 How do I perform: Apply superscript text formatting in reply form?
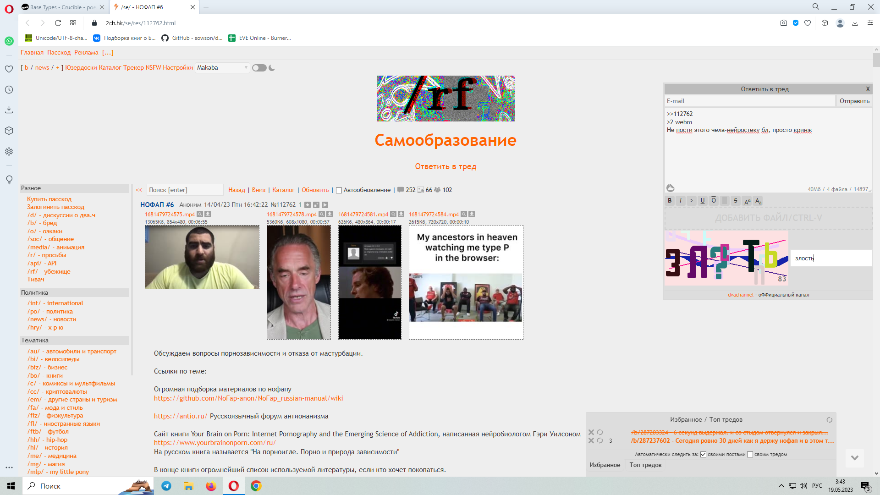[x=747, y=201]
